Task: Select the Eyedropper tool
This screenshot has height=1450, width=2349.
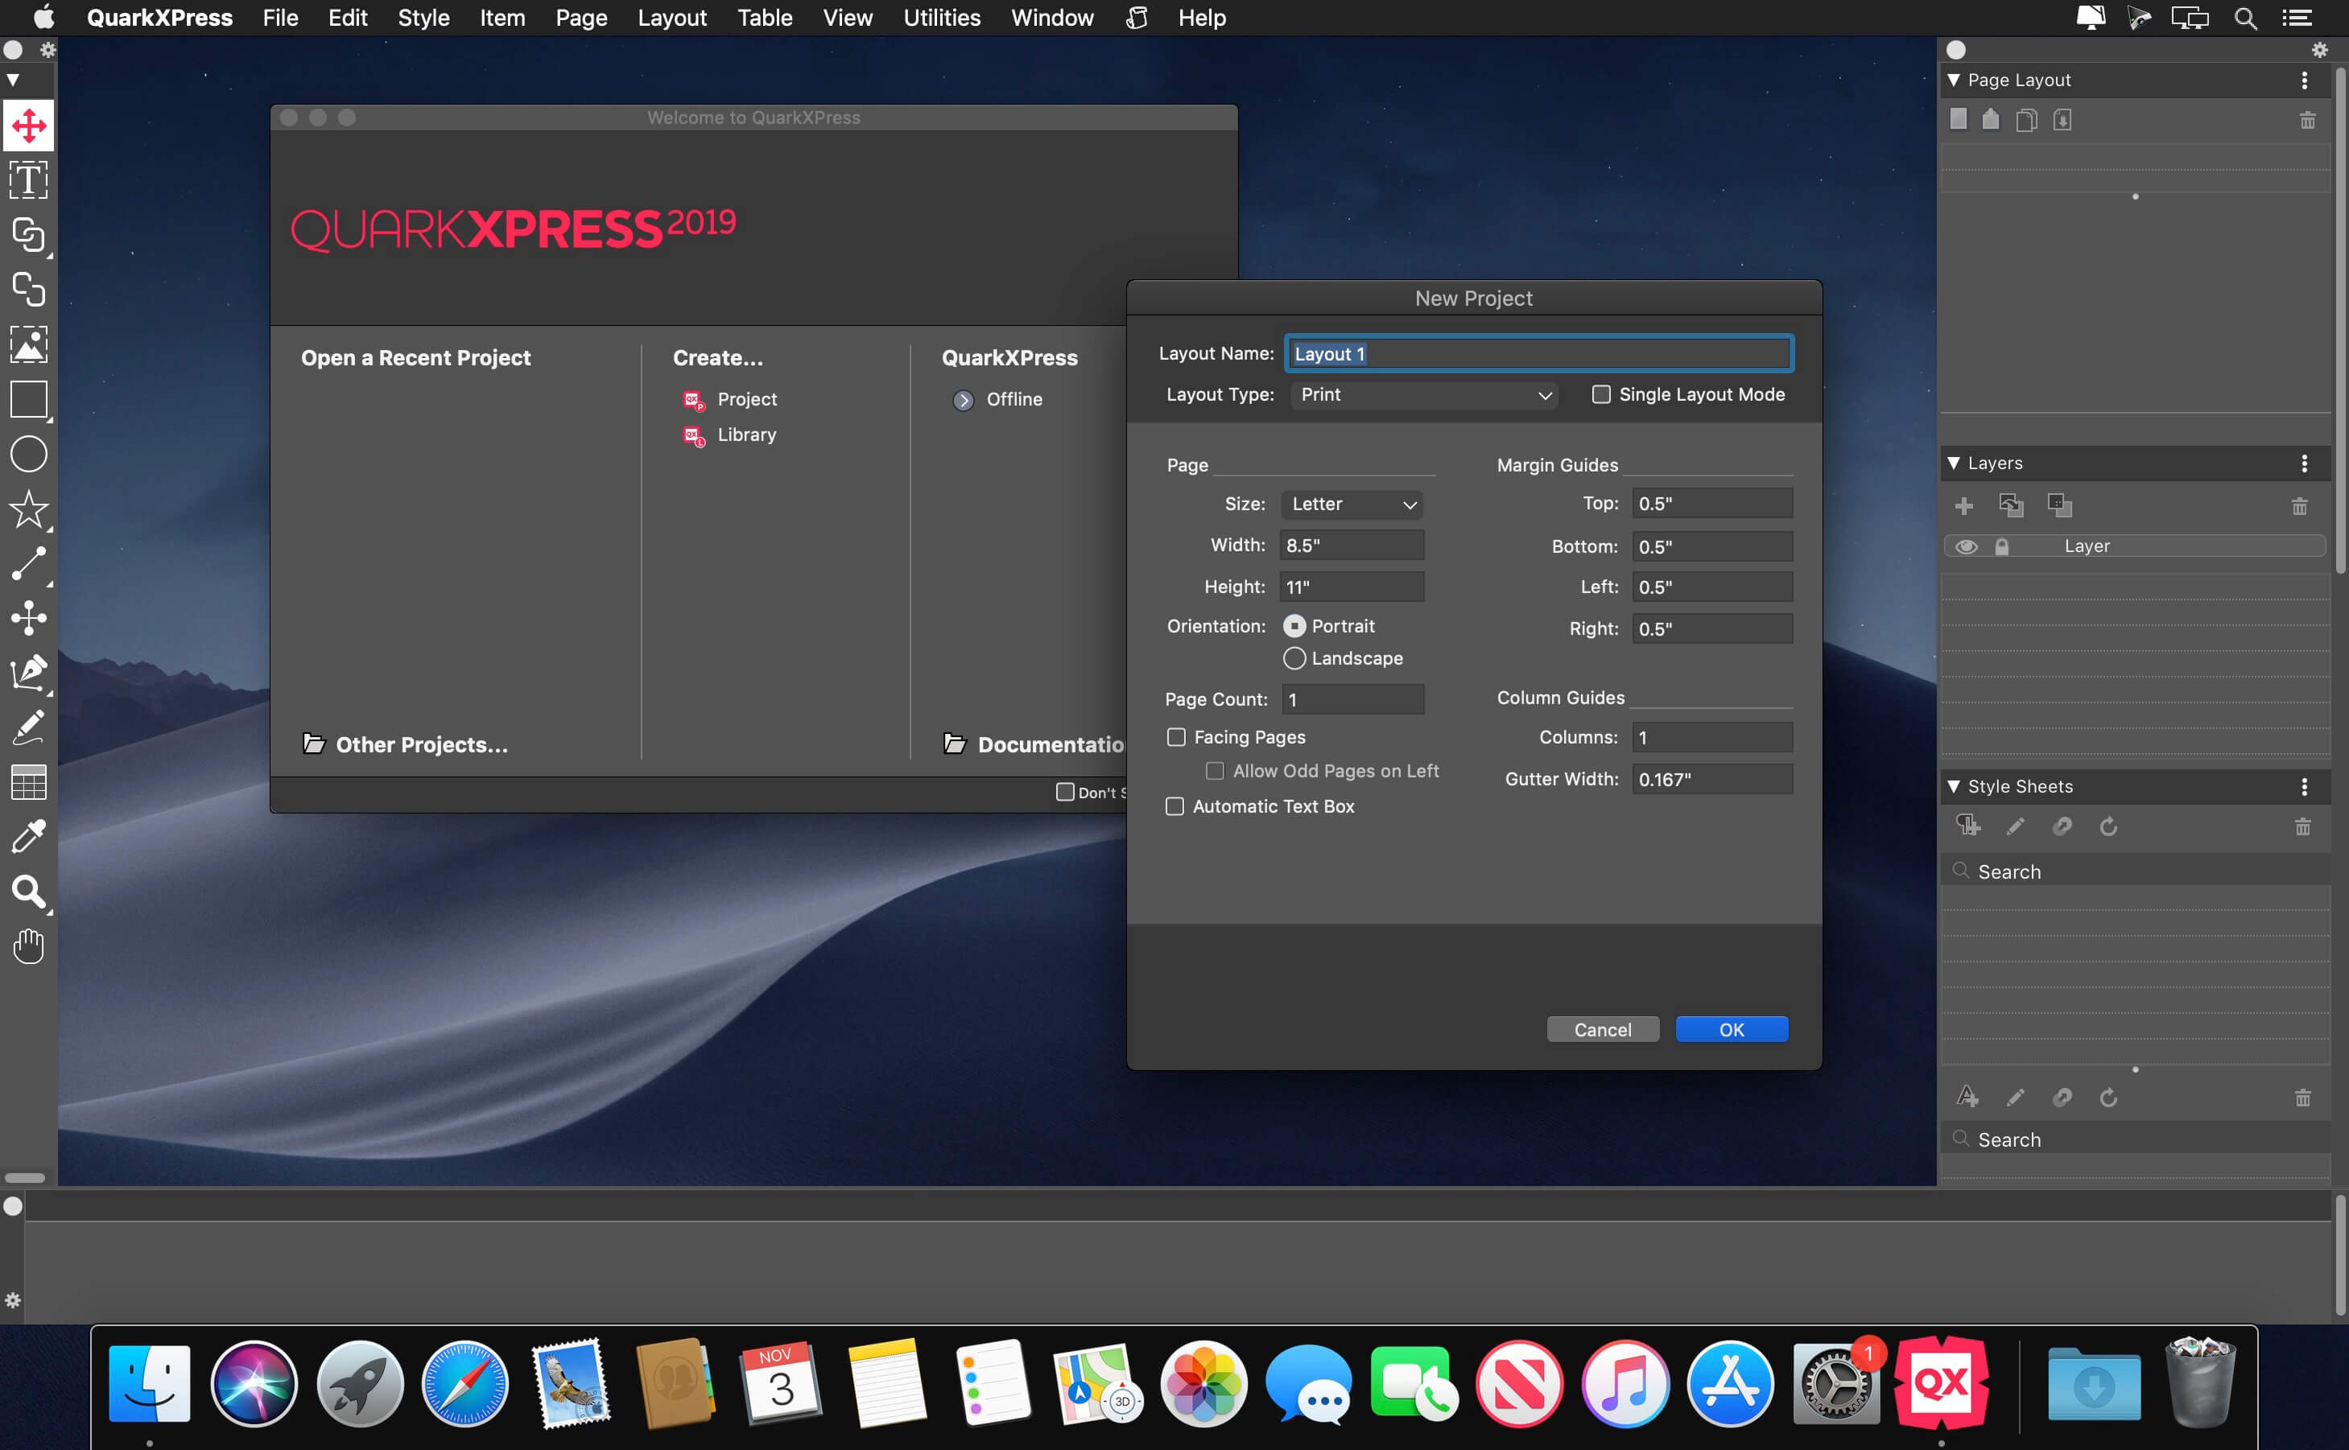Action: click(29, 837)
